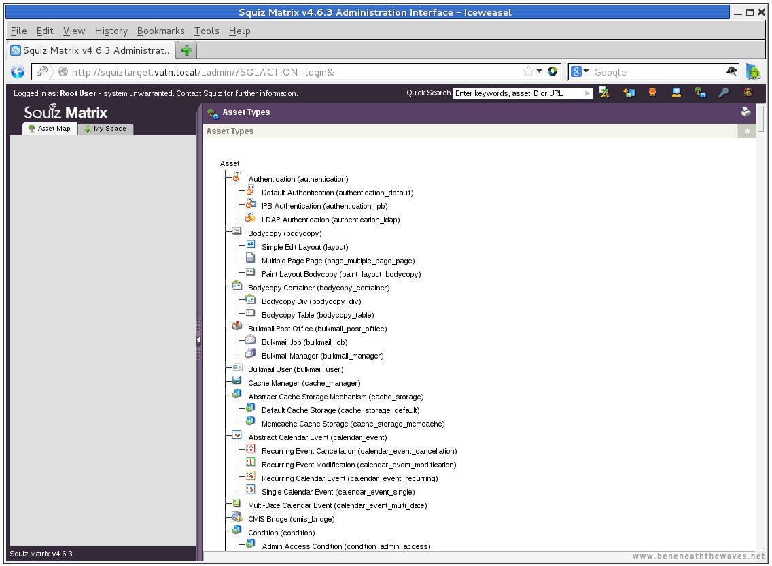This screenshot has width=772, height=566.
Task: Open the Tools menu
Action: [207, 31]
